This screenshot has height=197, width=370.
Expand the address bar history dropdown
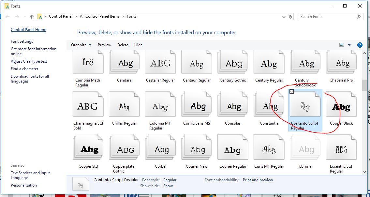(284, 17)
